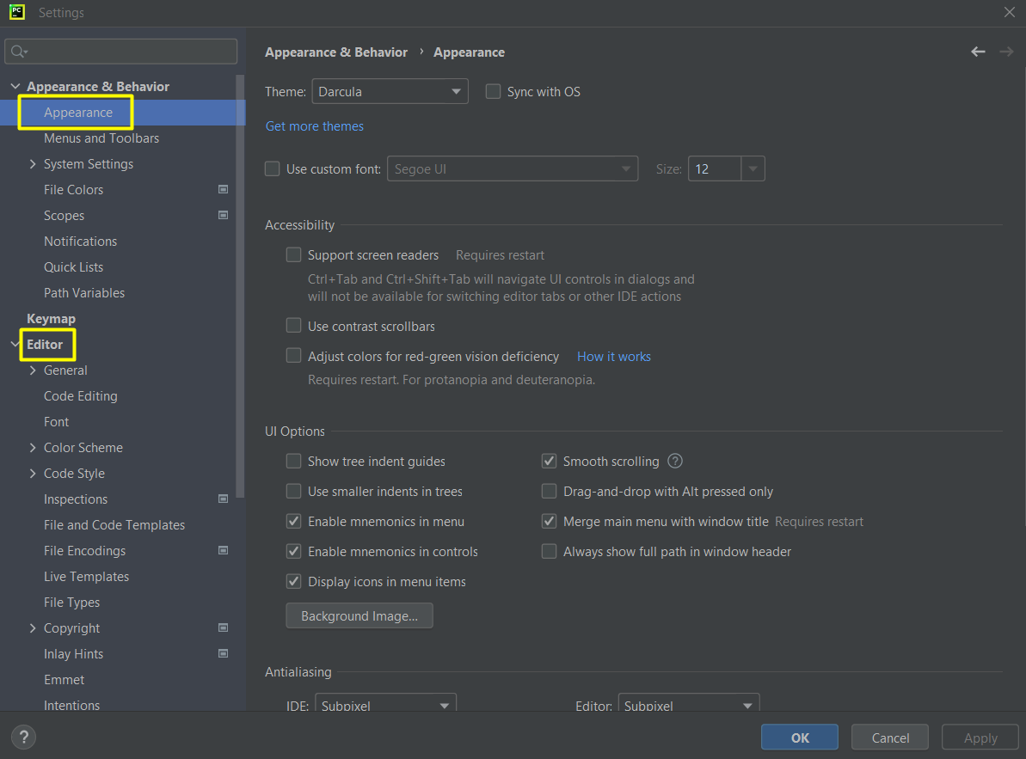
Task: Confirm with OK button
Action: [800, 738]
